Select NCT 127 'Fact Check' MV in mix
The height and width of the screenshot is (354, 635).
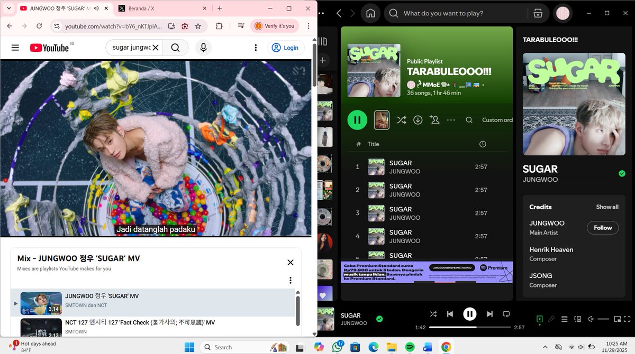coord(153,327)
